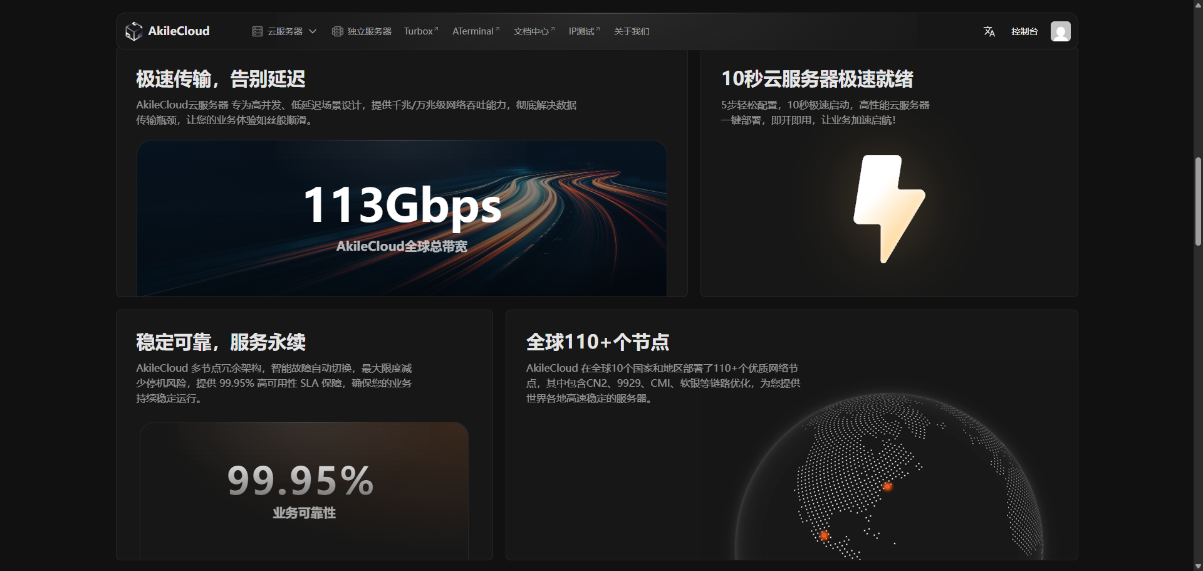Viewport: 1203px width, 571px height.
Task: Click the lightning bolt graphic
Action: [x=889, y=209]
